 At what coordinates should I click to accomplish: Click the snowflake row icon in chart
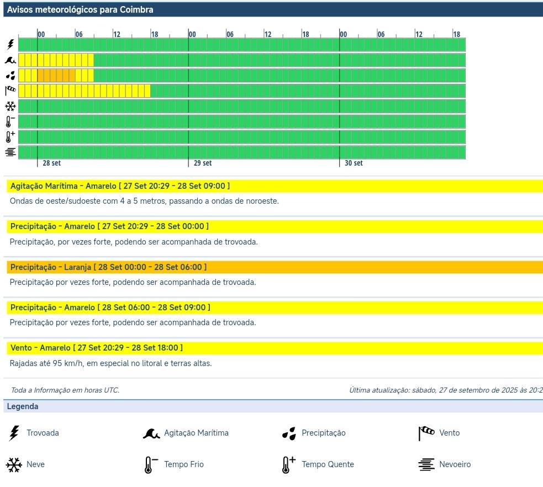tap(10, 106)
